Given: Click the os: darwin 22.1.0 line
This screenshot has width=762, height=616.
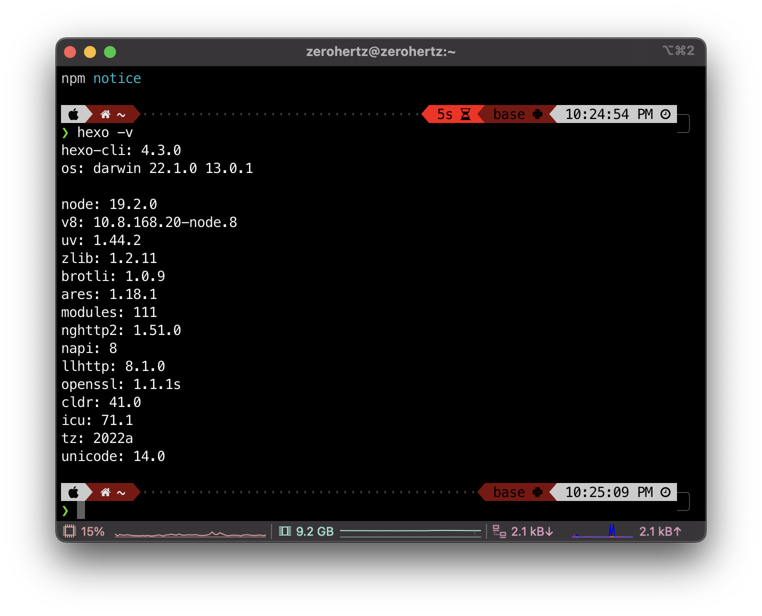Looking at the screenshot, I should click(157, 168).
